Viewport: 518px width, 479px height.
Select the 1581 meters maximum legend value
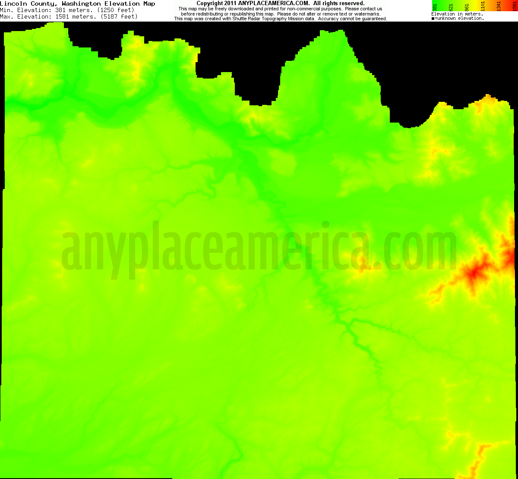(514, 6)
